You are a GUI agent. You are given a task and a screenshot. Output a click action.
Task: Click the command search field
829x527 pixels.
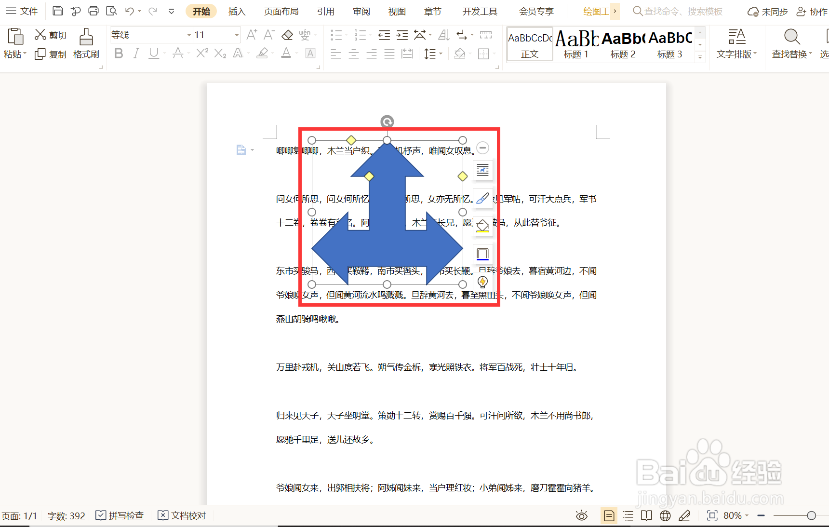coord(678,11)
